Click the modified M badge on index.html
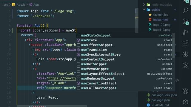 [175, 20]
